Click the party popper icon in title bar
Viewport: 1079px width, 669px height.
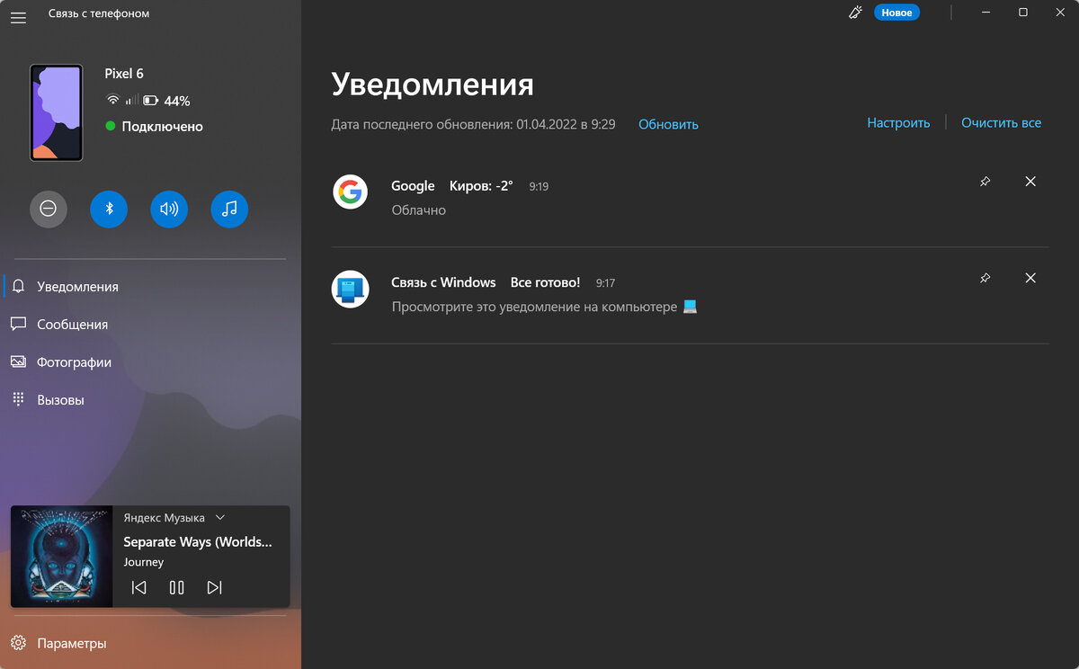pyautogui.click(x=855, y=13)
